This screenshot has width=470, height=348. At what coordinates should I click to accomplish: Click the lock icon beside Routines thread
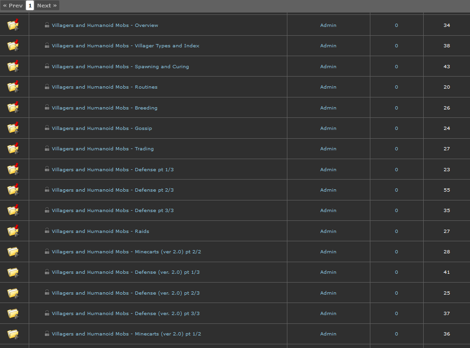[x=47, y=86]
